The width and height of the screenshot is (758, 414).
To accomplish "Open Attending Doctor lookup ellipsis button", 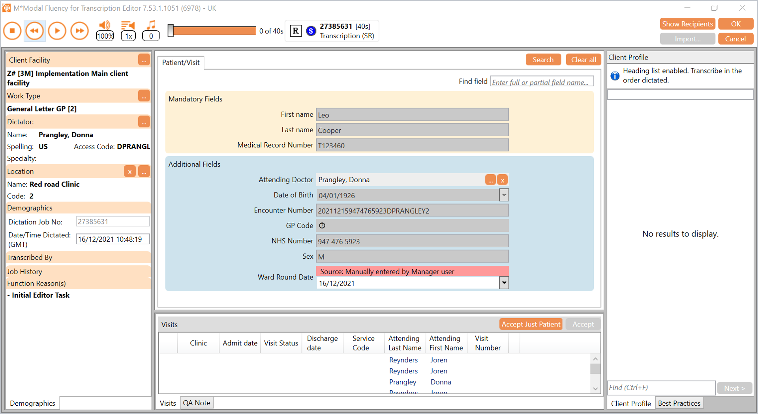I will (490, 180).
